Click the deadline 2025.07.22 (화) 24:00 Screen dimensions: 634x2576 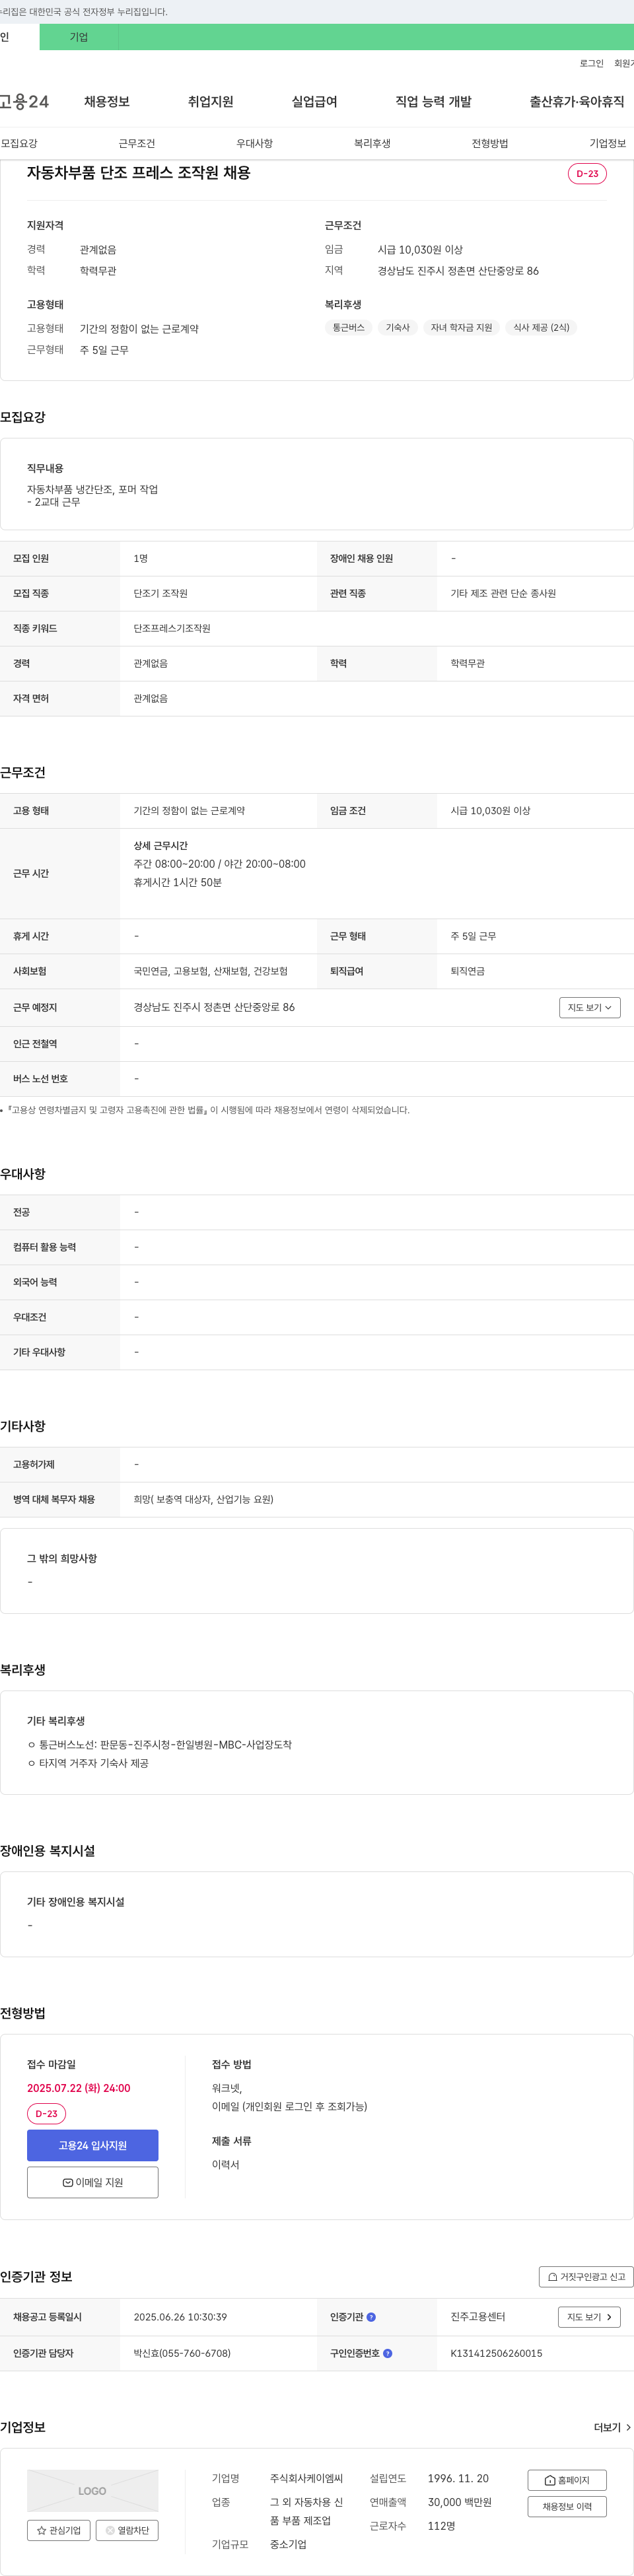click(79, 2088)
